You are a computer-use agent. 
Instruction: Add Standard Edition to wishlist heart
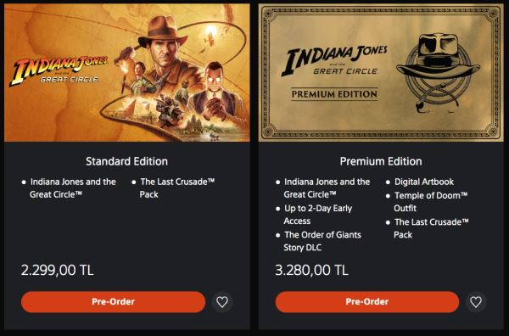coord(222,302)
